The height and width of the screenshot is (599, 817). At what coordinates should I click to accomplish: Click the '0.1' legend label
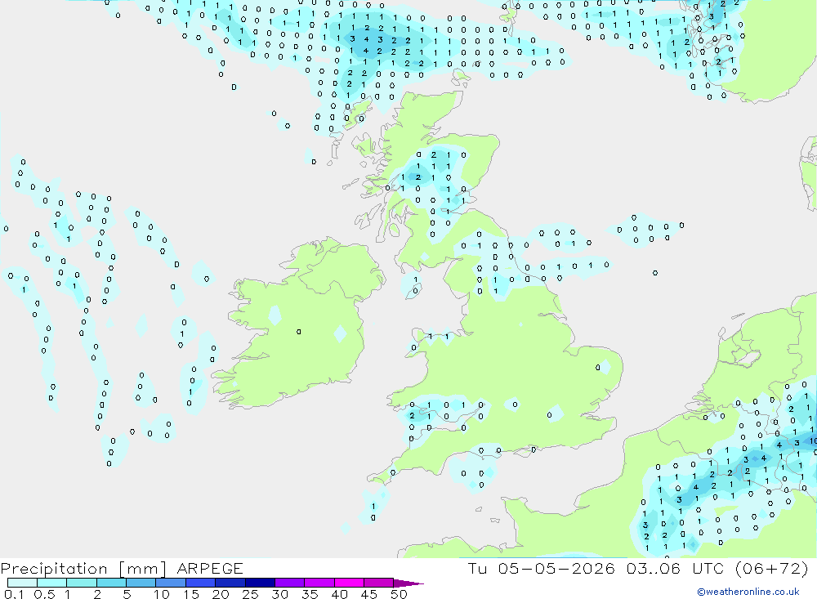tap(14, 594)
